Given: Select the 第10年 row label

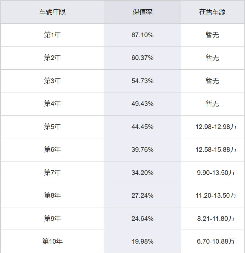Looking at the screenshot, I should coord(52,241).
